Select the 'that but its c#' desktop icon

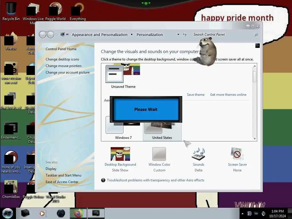(11, 101)
